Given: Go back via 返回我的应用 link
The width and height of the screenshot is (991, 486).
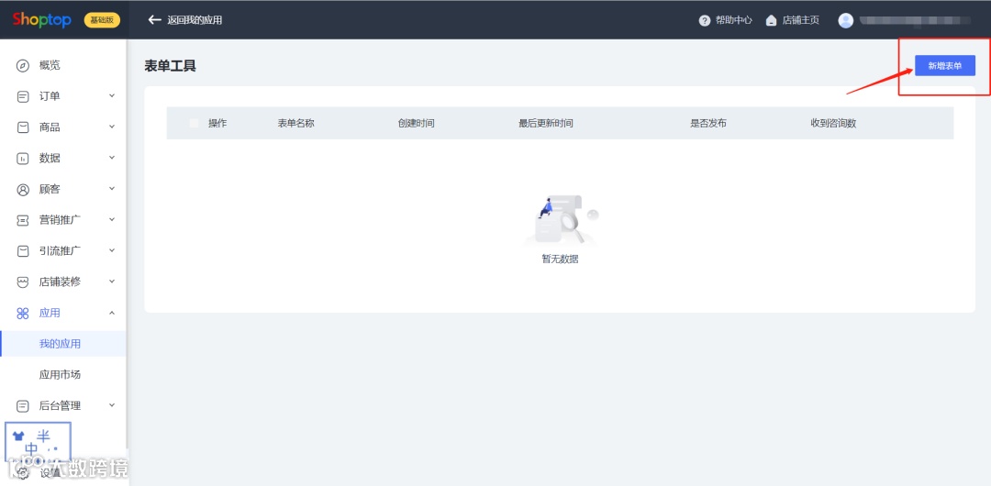Looking at the screenshot, I should [195, 20].
